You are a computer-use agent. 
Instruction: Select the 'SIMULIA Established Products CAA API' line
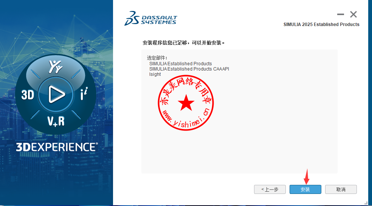point(189,69)
